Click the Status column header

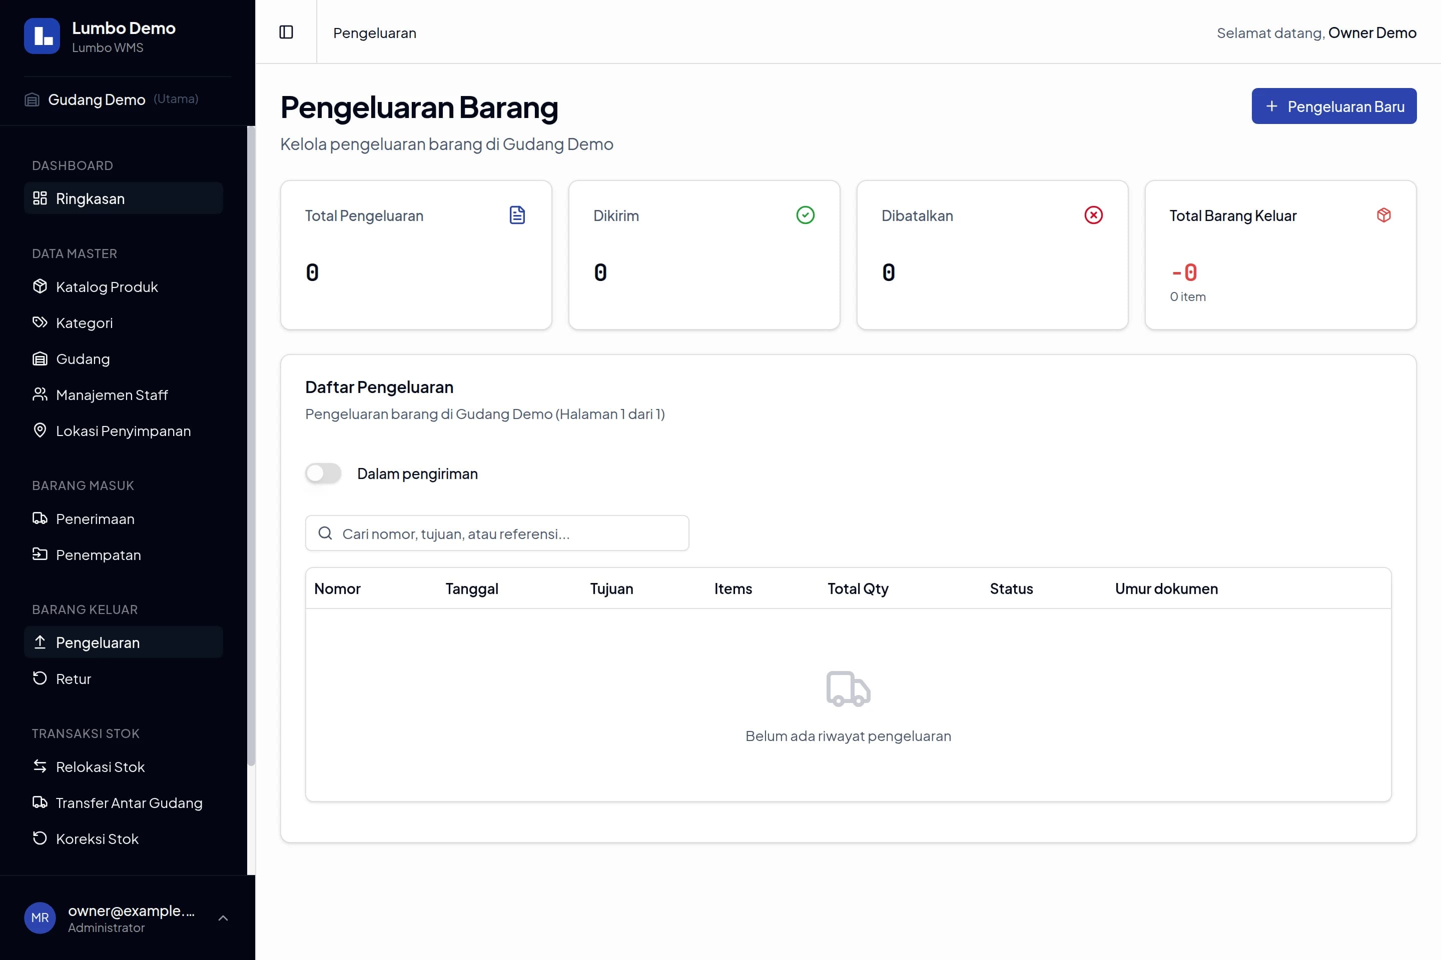coord(1012,588)
